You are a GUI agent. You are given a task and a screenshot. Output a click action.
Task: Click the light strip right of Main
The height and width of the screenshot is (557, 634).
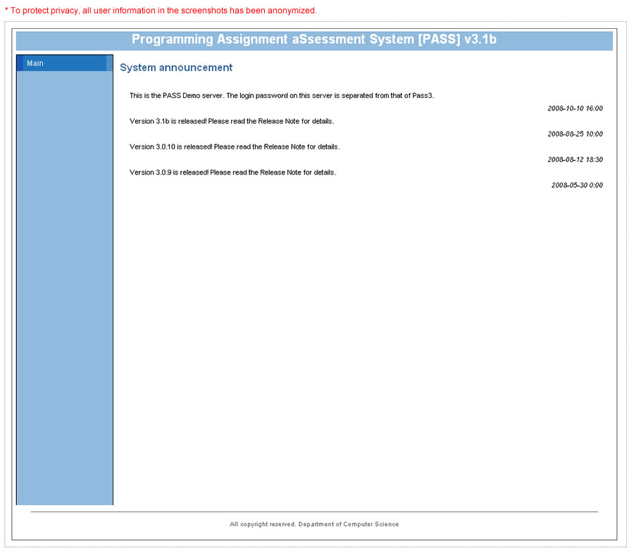pos(109,63)
